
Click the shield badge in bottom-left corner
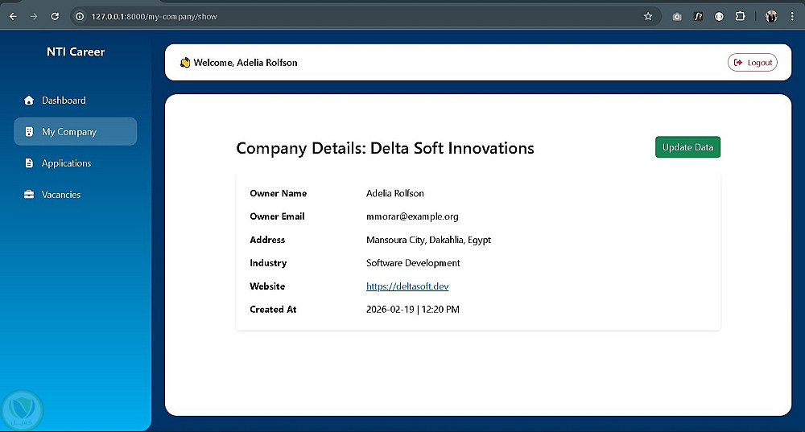click(22, 410)
